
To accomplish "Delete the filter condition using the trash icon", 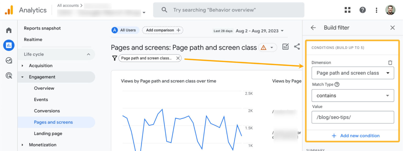I will click(x=390, y=63).
